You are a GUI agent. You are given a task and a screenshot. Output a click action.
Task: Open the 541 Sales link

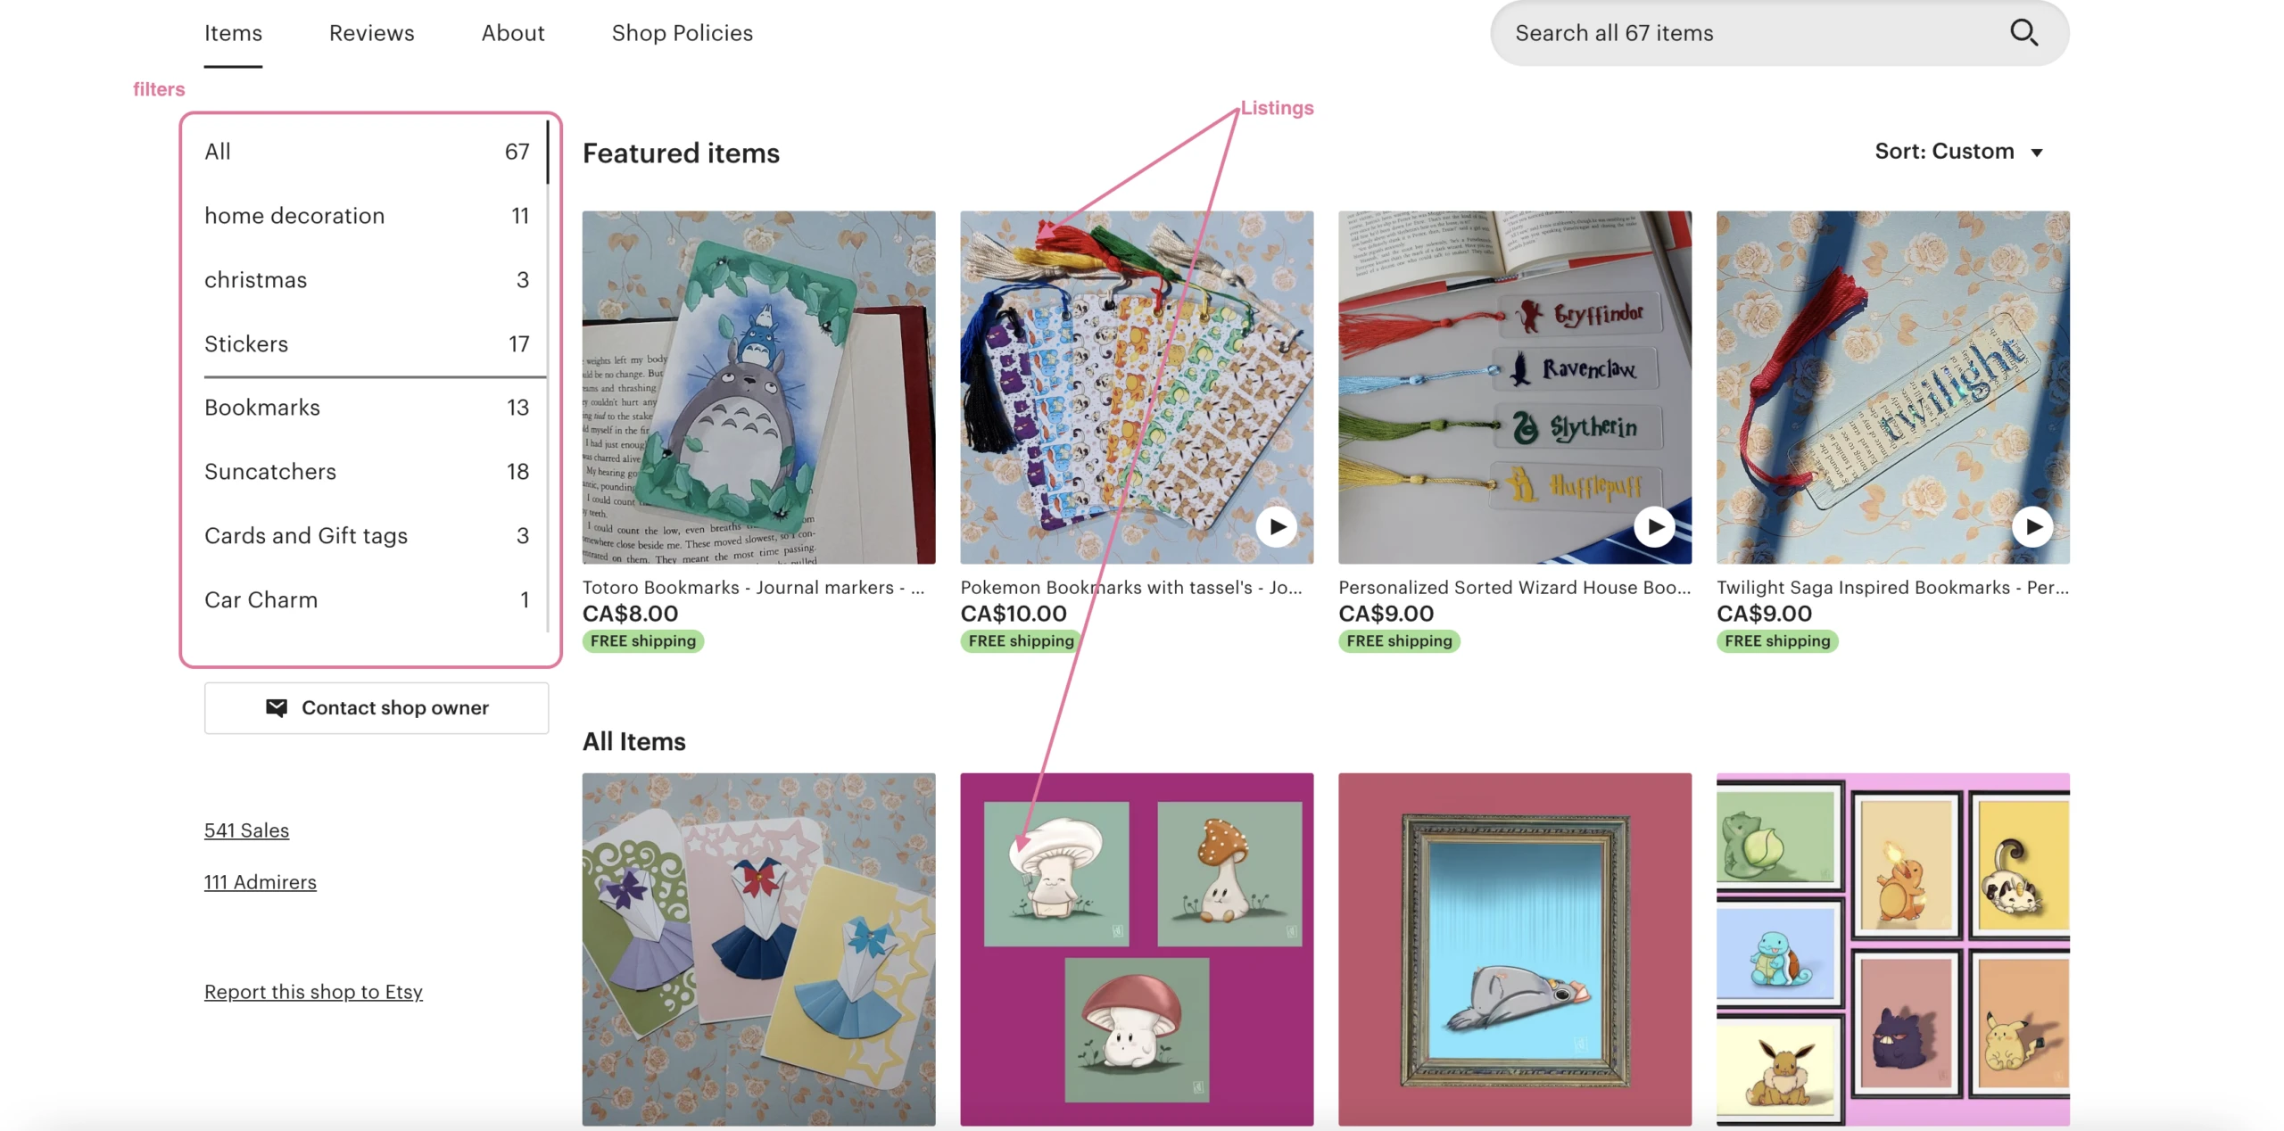coord(246,830)
